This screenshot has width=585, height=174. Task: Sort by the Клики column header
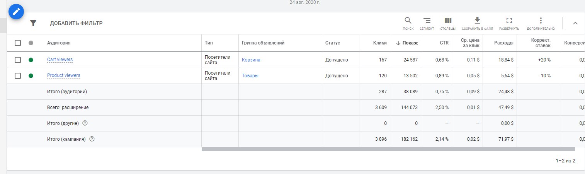[x=380, y=43]
